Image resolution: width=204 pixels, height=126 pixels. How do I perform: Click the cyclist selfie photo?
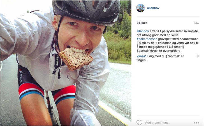[66, 63]
